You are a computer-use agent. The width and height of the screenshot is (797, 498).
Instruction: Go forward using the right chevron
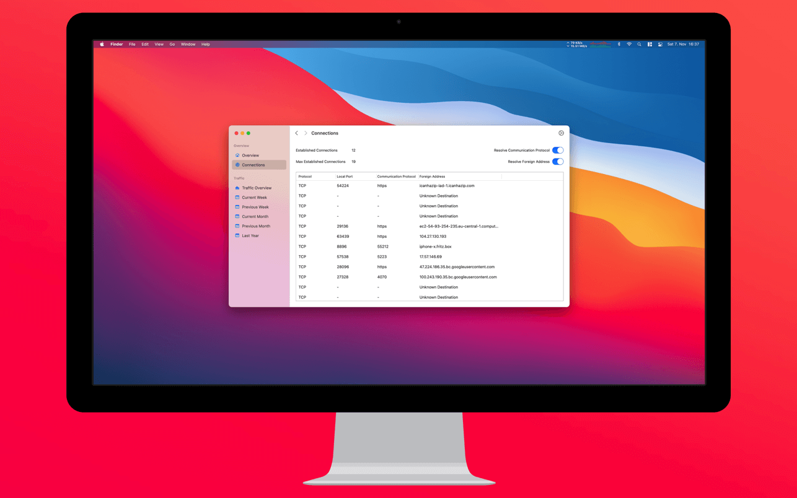[306, 133]
